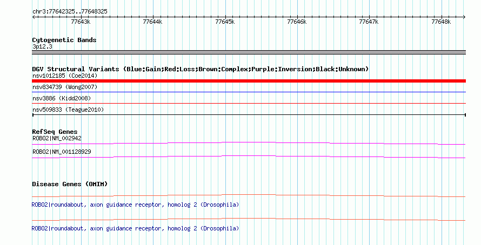
Task: Click the nsv3886 (Kidd2008) label
Action: pos(62,98)
